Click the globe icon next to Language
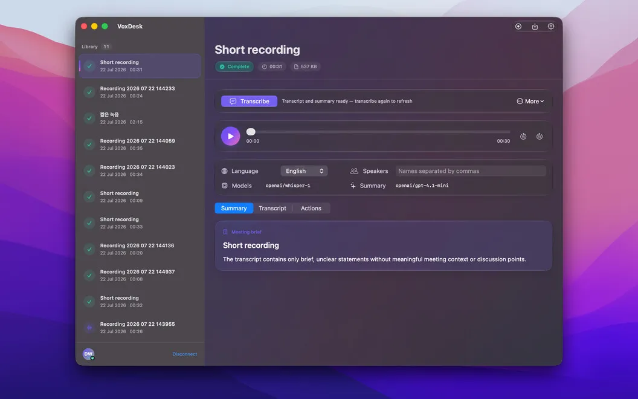Viewport: 638px width, 399px height. (224, 171)
